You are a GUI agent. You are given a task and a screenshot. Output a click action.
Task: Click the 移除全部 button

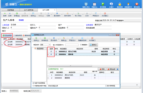pos(111,69)
